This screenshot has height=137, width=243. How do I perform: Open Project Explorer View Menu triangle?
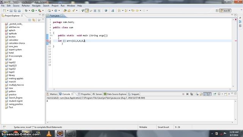coord(43,20)
